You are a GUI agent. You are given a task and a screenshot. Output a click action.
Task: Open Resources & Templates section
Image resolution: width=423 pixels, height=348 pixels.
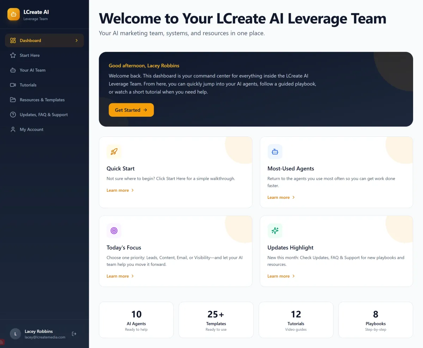pyautogui.click(x=44, y=100)
